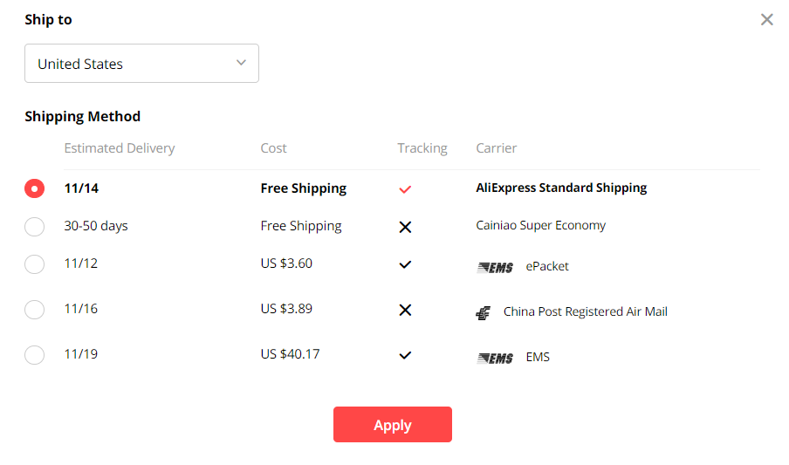
Task: Select the 30-50 days shipping radio button
Action: click(x=34, y=227)
